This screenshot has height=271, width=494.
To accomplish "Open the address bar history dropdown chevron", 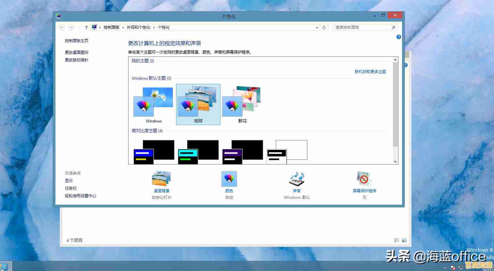I will tap(317, 27).
